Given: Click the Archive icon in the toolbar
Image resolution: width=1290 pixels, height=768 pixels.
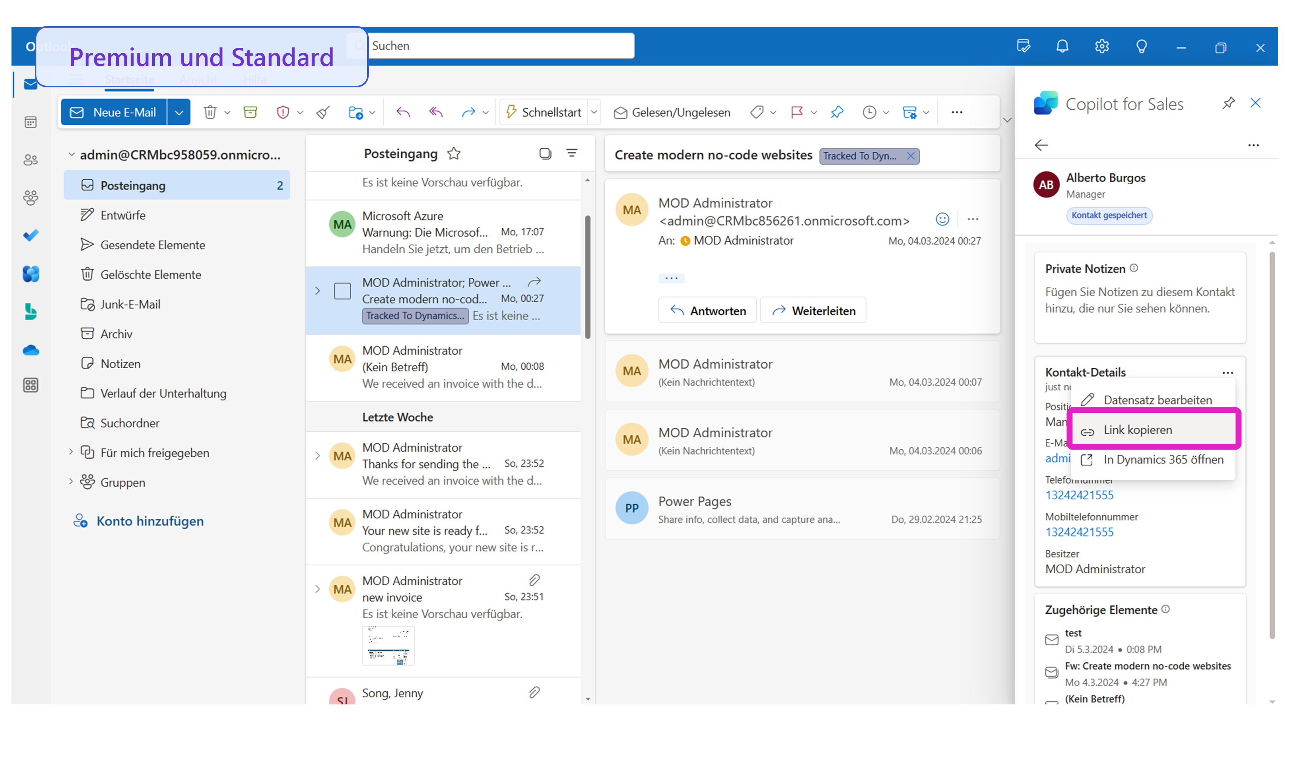Looking at the screenshot, I should coord(251,112).
